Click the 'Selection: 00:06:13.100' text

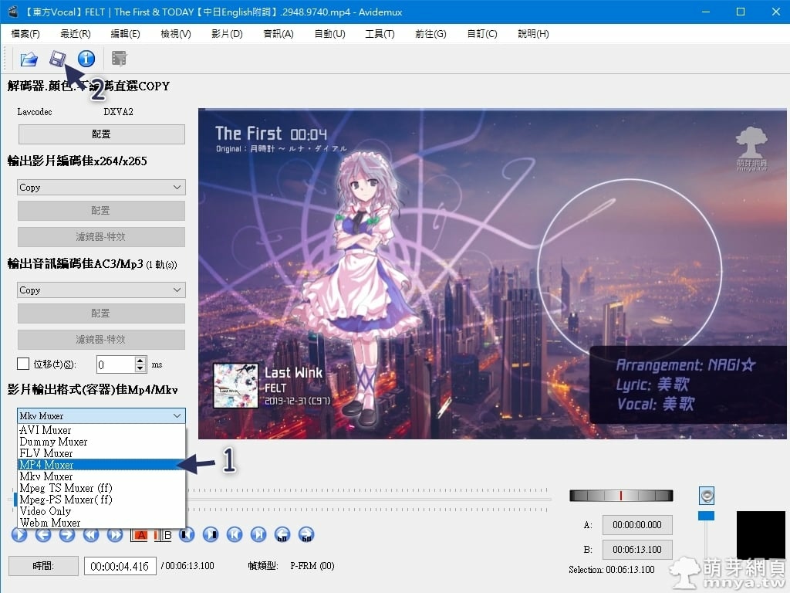coord(612,570)
